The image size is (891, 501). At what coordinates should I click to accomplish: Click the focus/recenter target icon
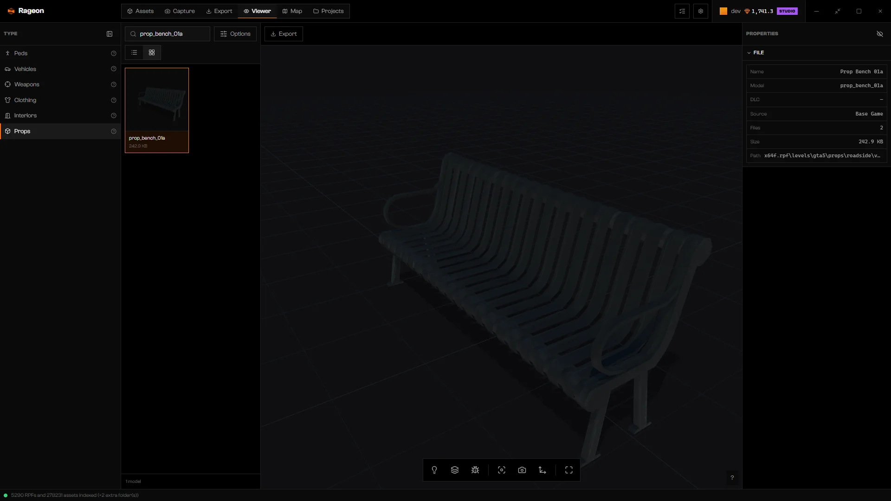(x=502, y=470)
